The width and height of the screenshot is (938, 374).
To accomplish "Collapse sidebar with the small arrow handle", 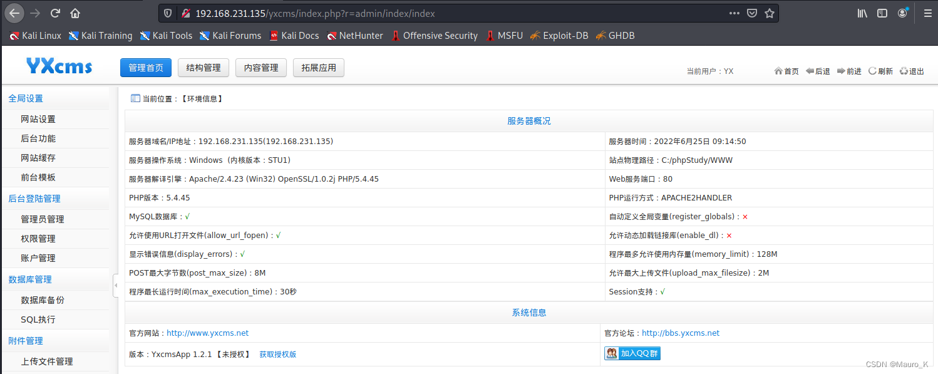I will pyautogui.click(x=116, y=285).
